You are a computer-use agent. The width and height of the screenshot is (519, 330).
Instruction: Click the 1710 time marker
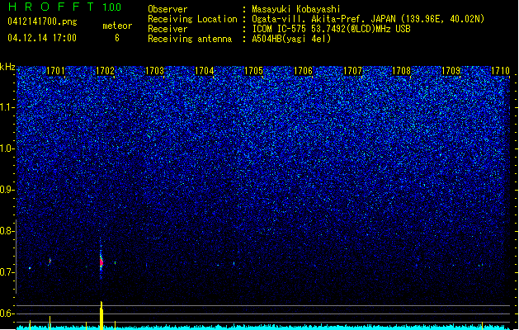[500, 71]
